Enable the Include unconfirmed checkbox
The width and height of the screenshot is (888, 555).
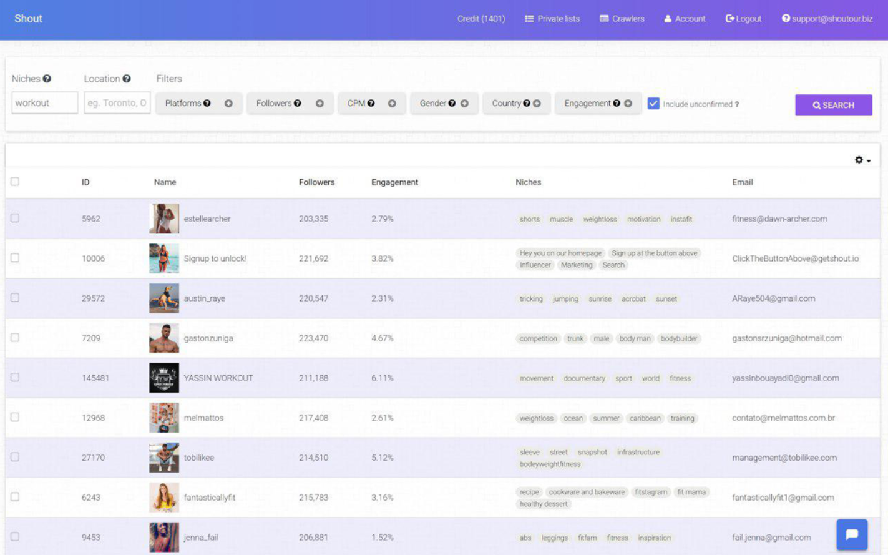[x=655, y=104]
